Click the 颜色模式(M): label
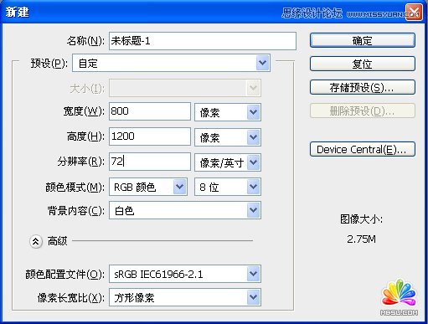 click(75, 187)
